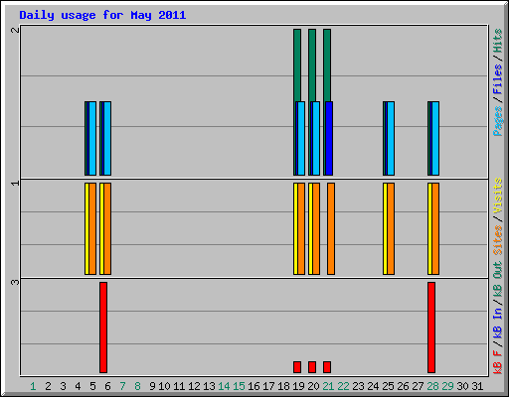Screen dimensions: 509x397
Task: Click the 'kB Out' legend label
Action: (x=498, y=280)
